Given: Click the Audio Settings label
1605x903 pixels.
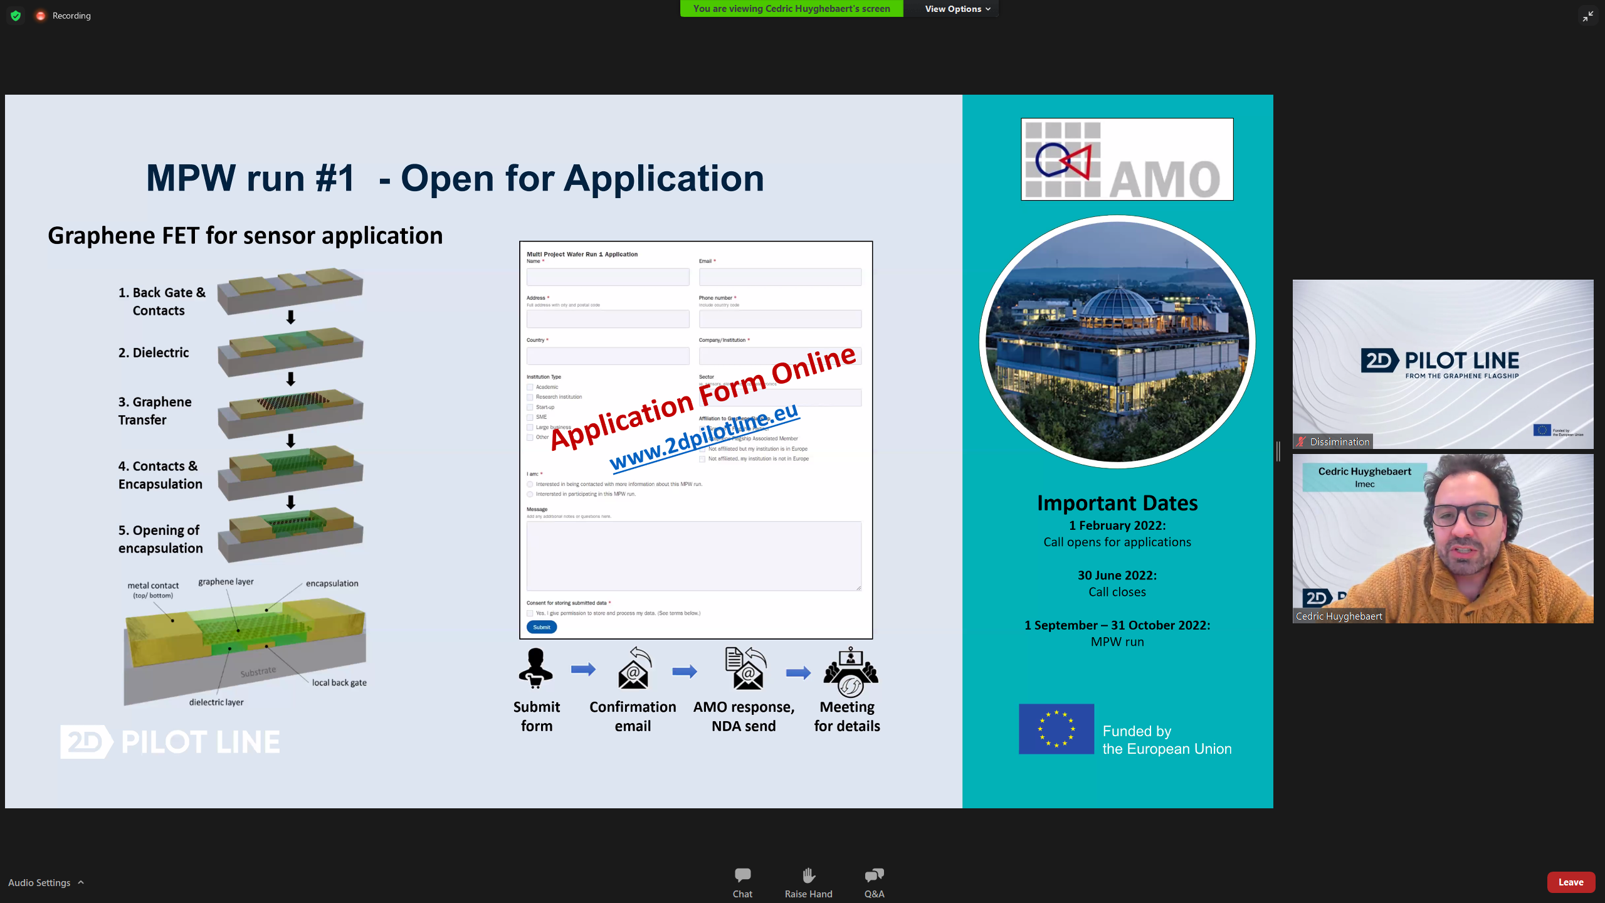Looking at the screenshot, I should pyautogui.click(x=39, y=882).
